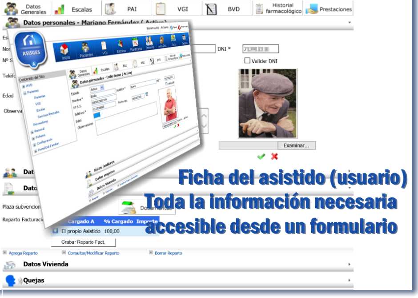
Task: Click Datos Vivienda house icon in background window
Action: tap(10, 265)
